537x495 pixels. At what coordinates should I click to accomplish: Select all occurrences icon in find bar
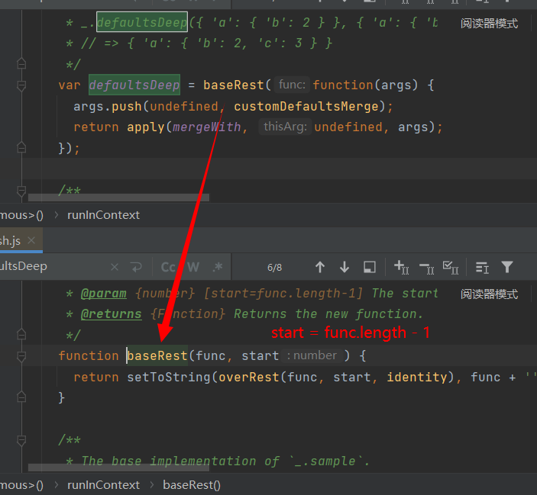451,267
